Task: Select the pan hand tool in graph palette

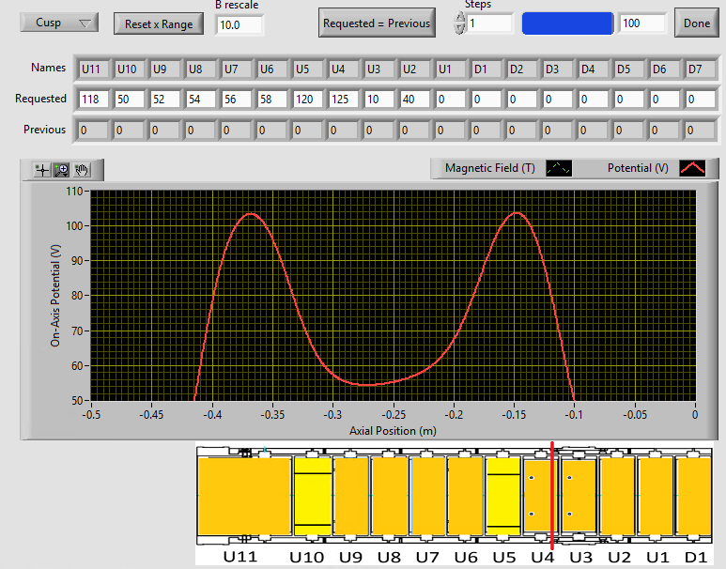Action: tap(83, 170)
